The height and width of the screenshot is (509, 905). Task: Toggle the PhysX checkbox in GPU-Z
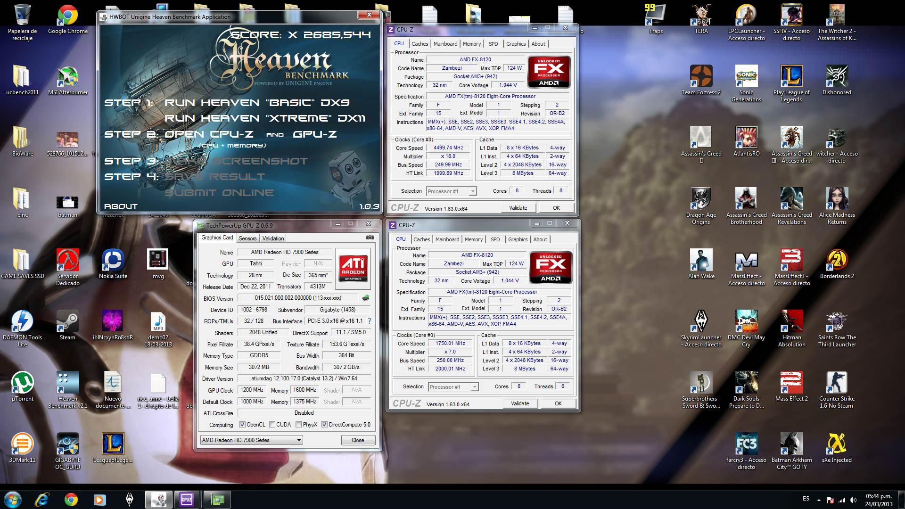point(298,425)
